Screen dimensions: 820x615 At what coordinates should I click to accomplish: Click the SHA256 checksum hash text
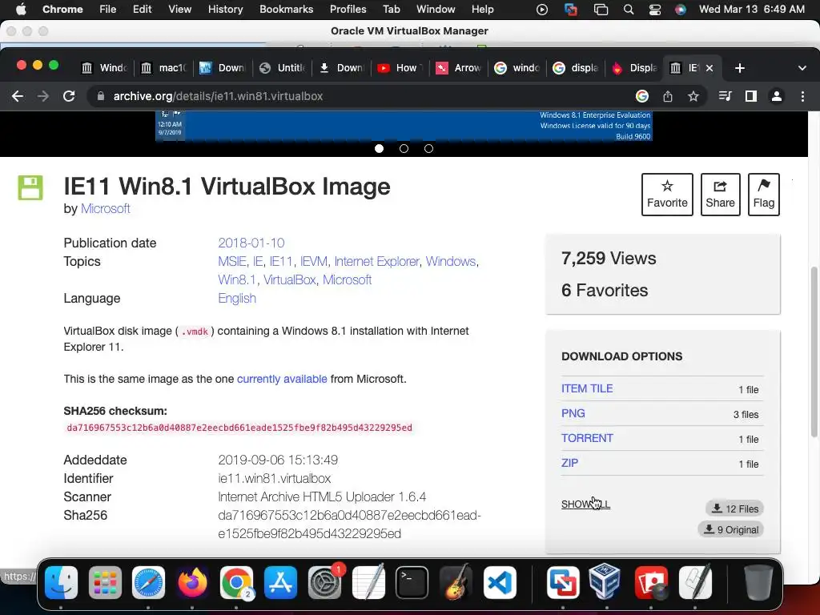239,428
